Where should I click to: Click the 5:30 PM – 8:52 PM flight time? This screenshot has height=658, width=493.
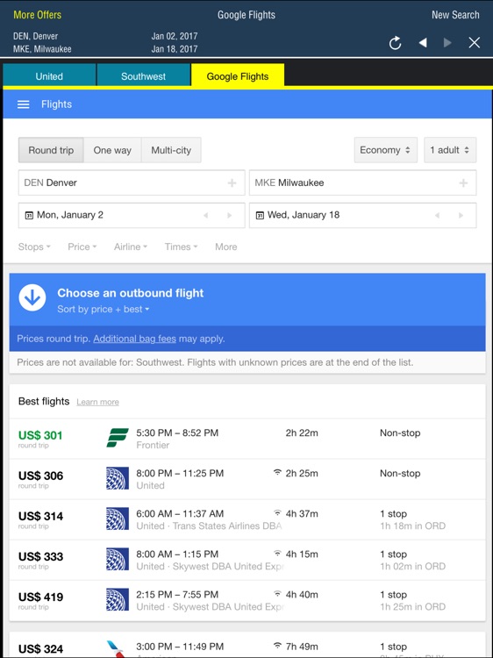point(177,433)
